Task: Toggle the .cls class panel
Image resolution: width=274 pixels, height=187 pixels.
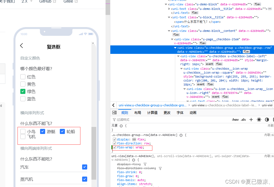Action: [243, 120]
